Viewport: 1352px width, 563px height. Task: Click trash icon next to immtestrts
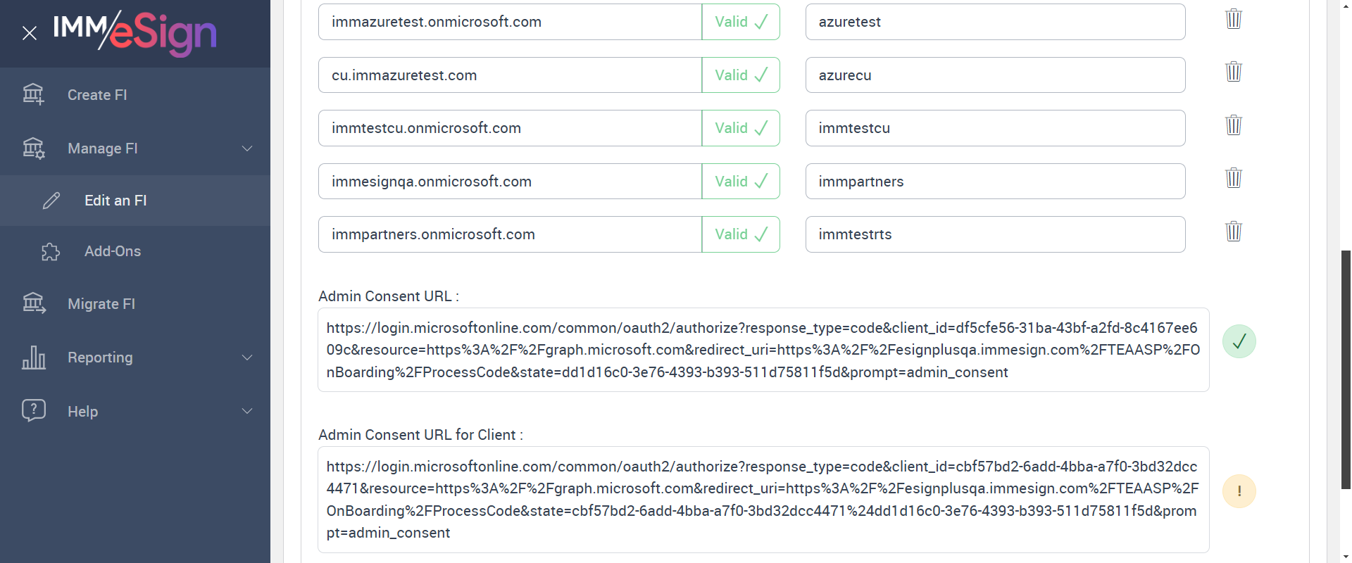pos(1233,232)
